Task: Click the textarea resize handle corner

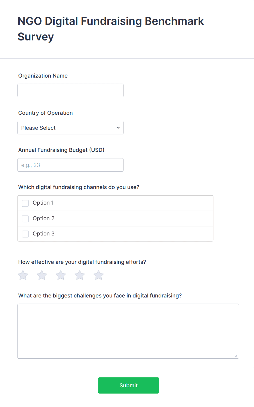Action: click(236, 356)
